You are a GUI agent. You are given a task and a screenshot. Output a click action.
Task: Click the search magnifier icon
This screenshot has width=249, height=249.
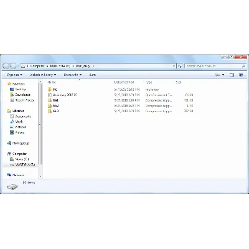[x=243, y=66]
